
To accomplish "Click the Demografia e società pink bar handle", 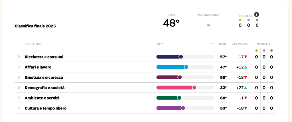I will (194, 88).
